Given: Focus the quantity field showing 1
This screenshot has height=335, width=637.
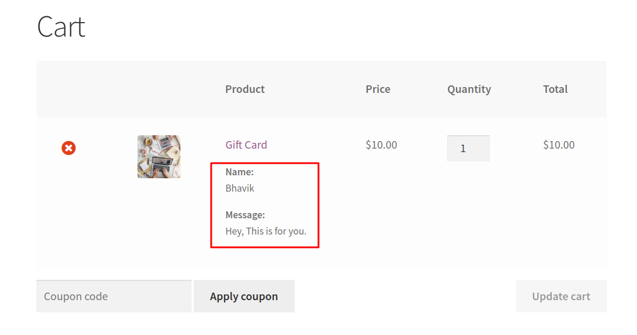Looking at the screenshot, I should coord(468,149).
